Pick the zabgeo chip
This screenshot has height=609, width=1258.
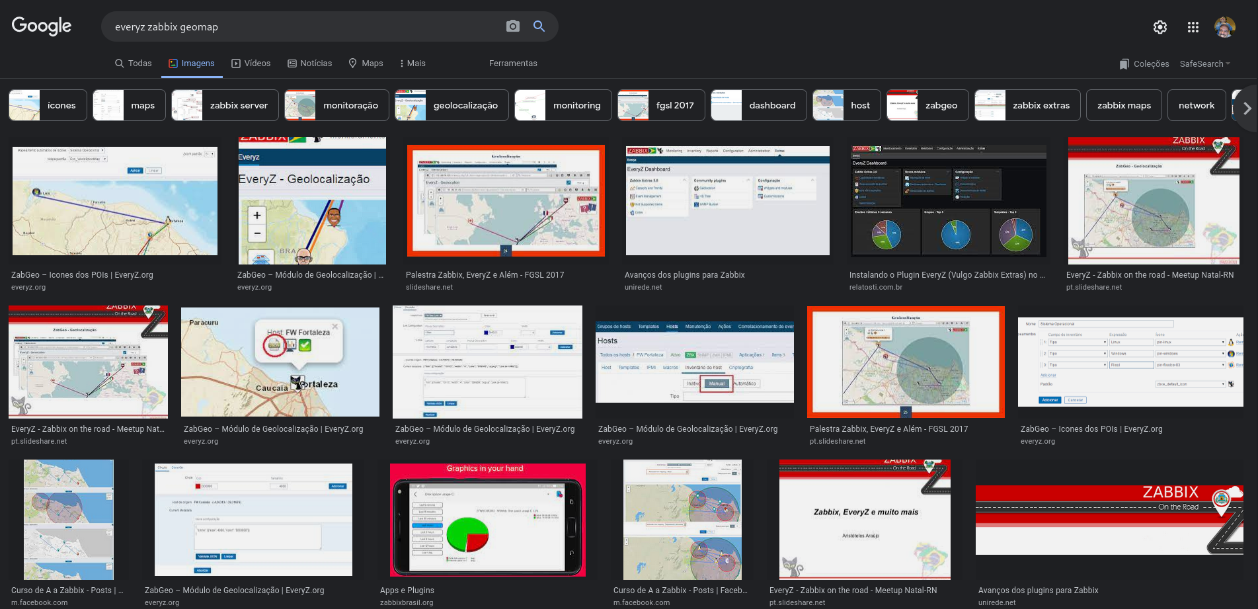point(927,105)
